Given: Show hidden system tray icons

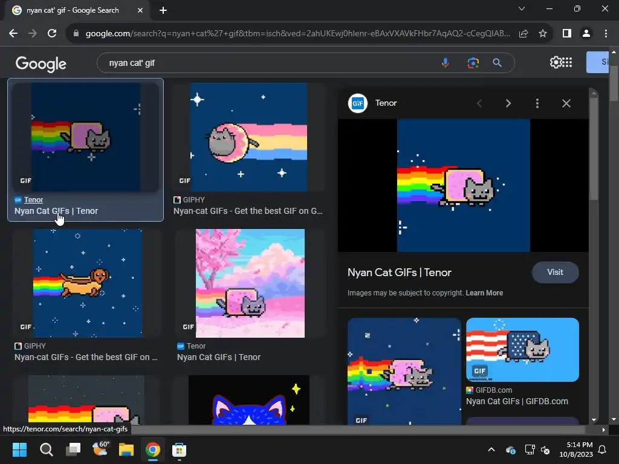Looking at the screenshot, I should (x=491, y=449).
